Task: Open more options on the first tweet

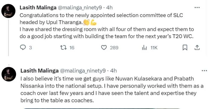Action: (x=197, y=8)
